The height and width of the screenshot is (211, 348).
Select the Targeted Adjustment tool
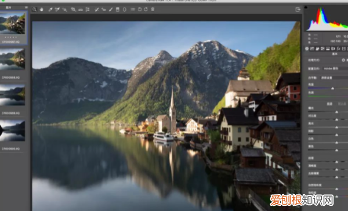coord(64,9)
